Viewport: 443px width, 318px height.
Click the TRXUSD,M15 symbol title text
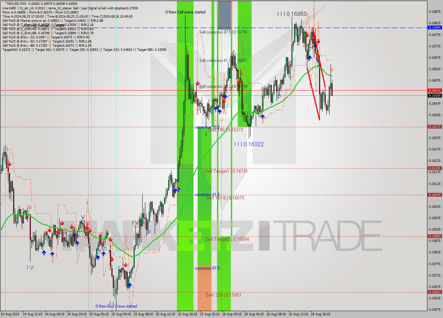point(16,3)
